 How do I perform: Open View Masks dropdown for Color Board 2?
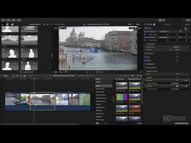click(164, 37)
